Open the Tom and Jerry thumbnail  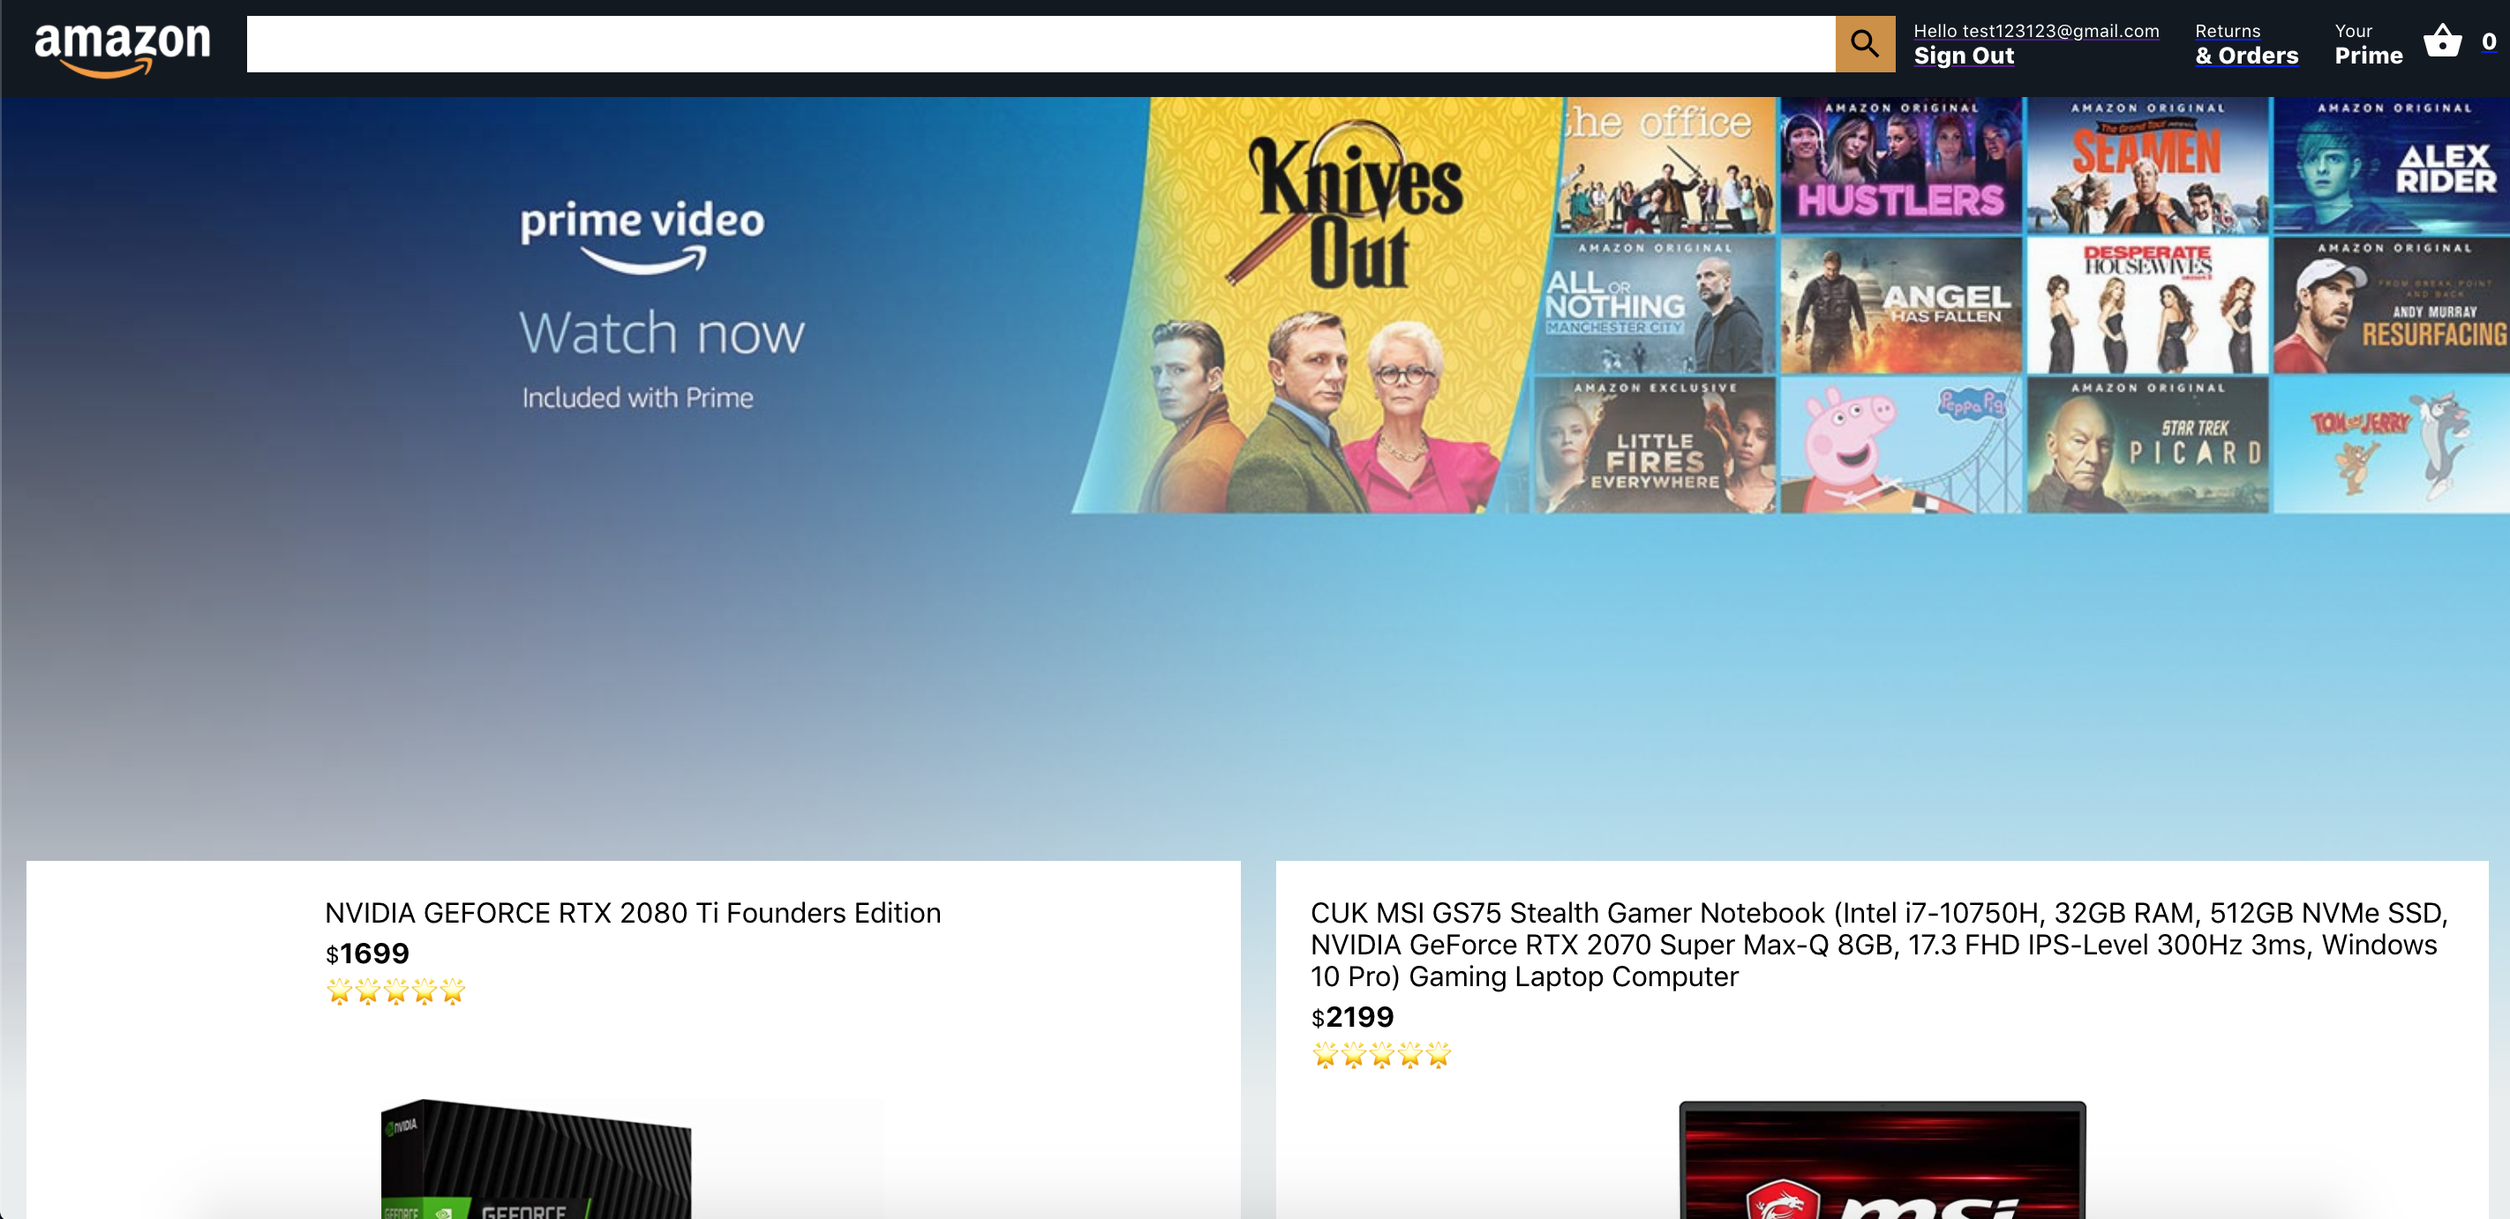(x=2392, y=446)
